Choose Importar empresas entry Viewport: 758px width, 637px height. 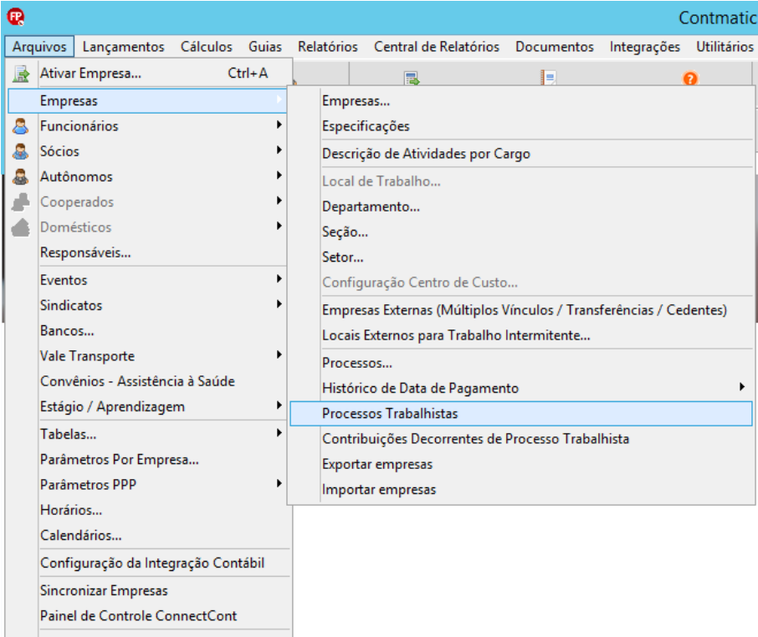pos(521,490)
